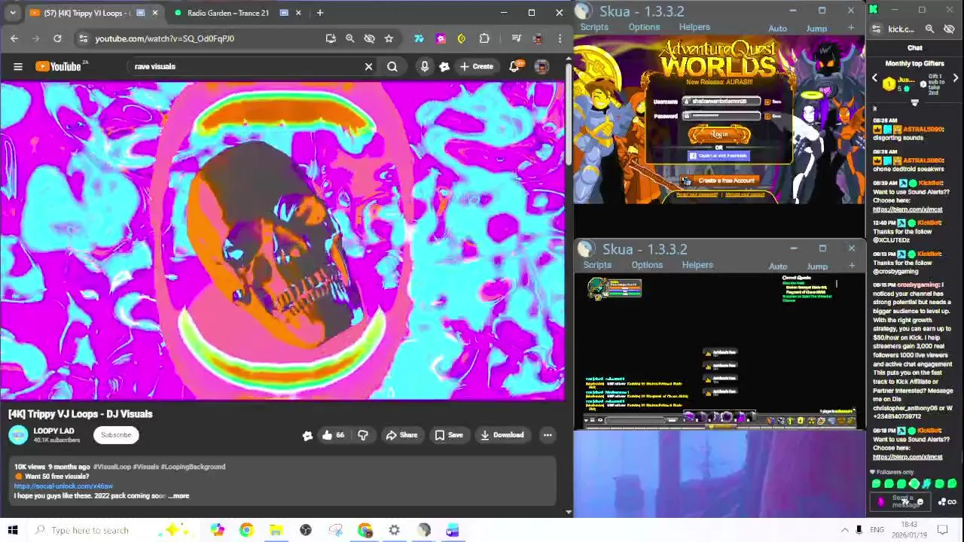
Task: Click plus button in top Skua window
Action: 851,28
